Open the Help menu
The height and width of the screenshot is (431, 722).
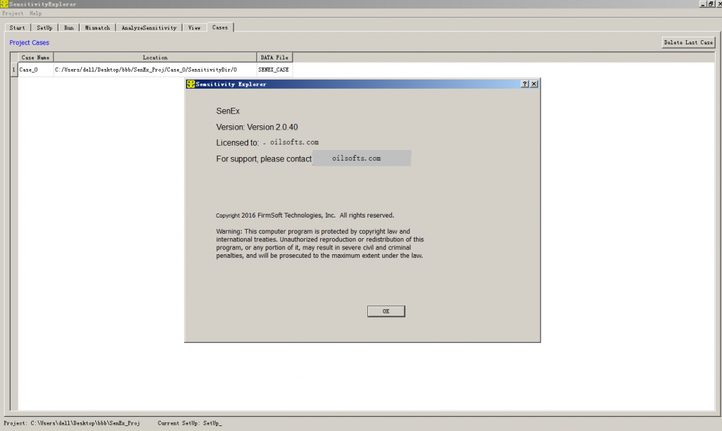(35, 13)
